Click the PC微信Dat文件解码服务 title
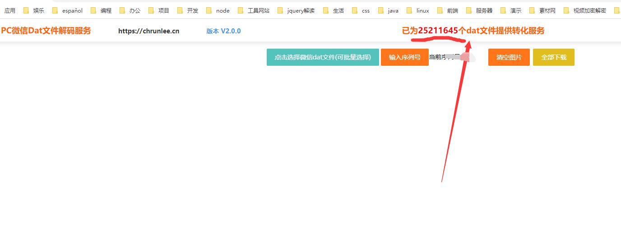The image size is (621, 241). [46, 31]
